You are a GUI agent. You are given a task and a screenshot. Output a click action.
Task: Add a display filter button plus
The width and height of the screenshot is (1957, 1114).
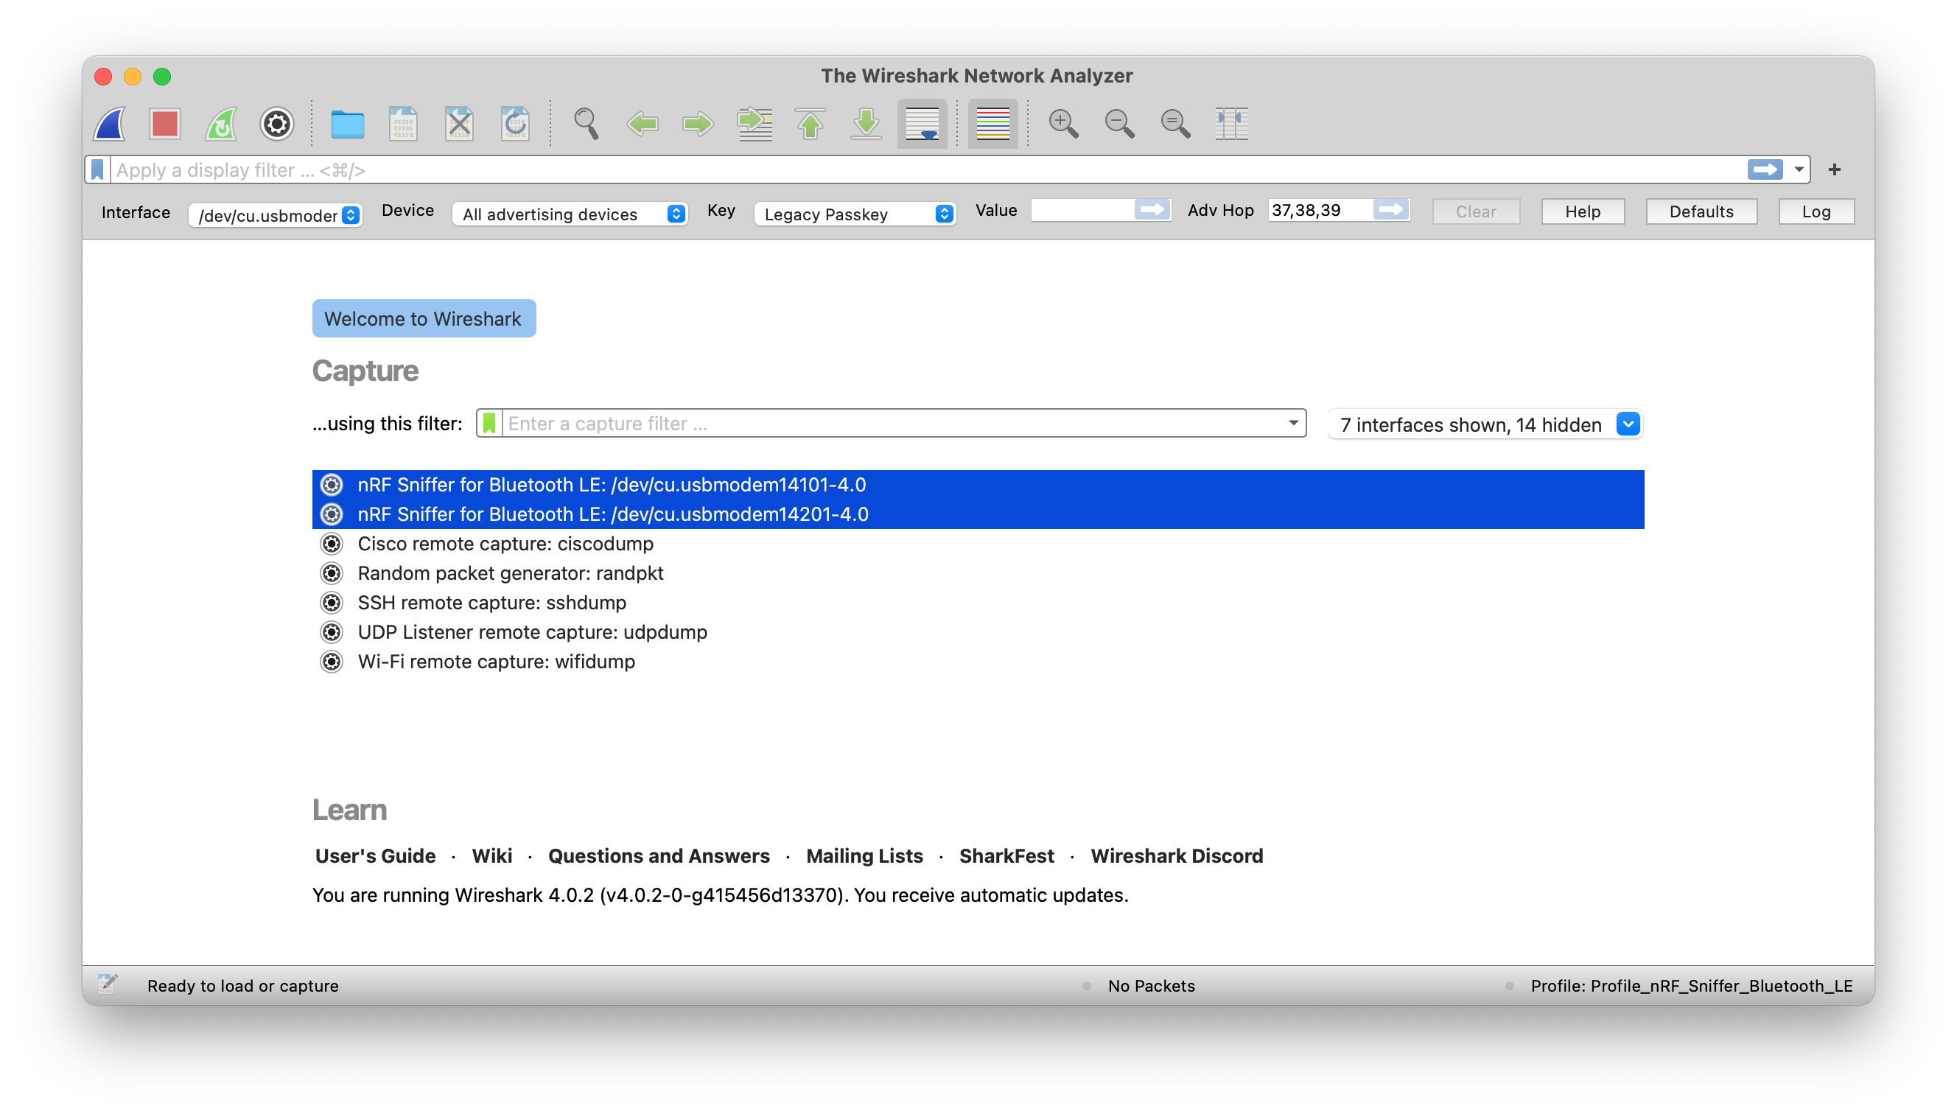point(1834,169)
